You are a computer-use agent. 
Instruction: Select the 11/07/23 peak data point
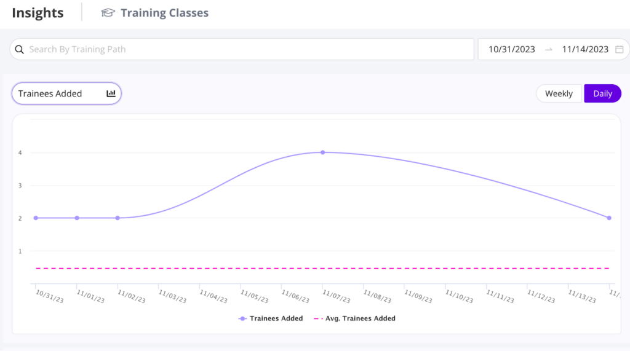click(322, 152)
